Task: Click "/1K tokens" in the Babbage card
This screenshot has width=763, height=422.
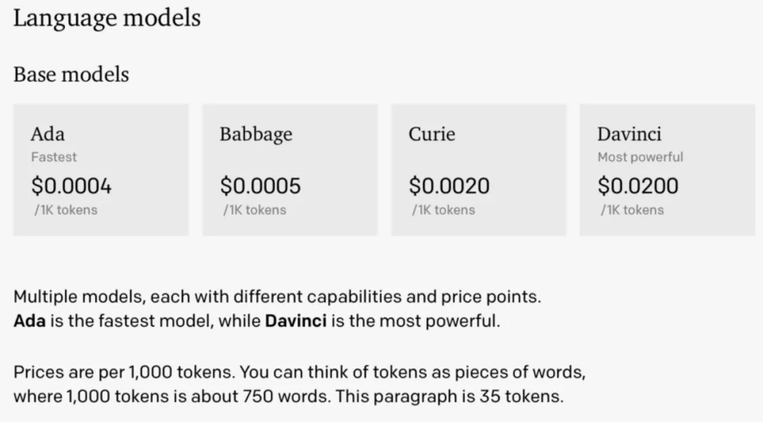Action: 255,210
